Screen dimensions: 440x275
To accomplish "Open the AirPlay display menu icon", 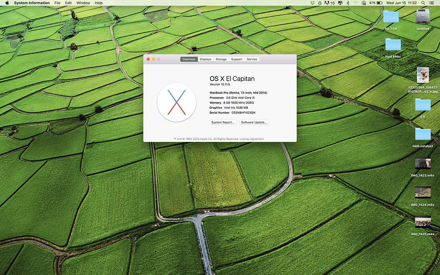I will point(340,3).
